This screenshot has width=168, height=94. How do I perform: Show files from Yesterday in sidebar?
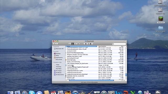(58, 67)
